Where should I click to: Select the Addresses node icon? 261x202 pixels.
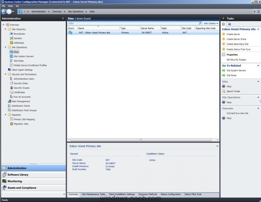12,43
